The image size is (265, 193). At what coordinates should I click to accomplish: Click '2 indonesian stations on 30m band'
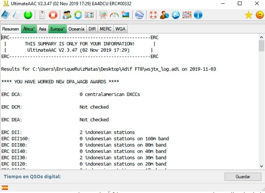pyautogui.click(x=123, y=158)
